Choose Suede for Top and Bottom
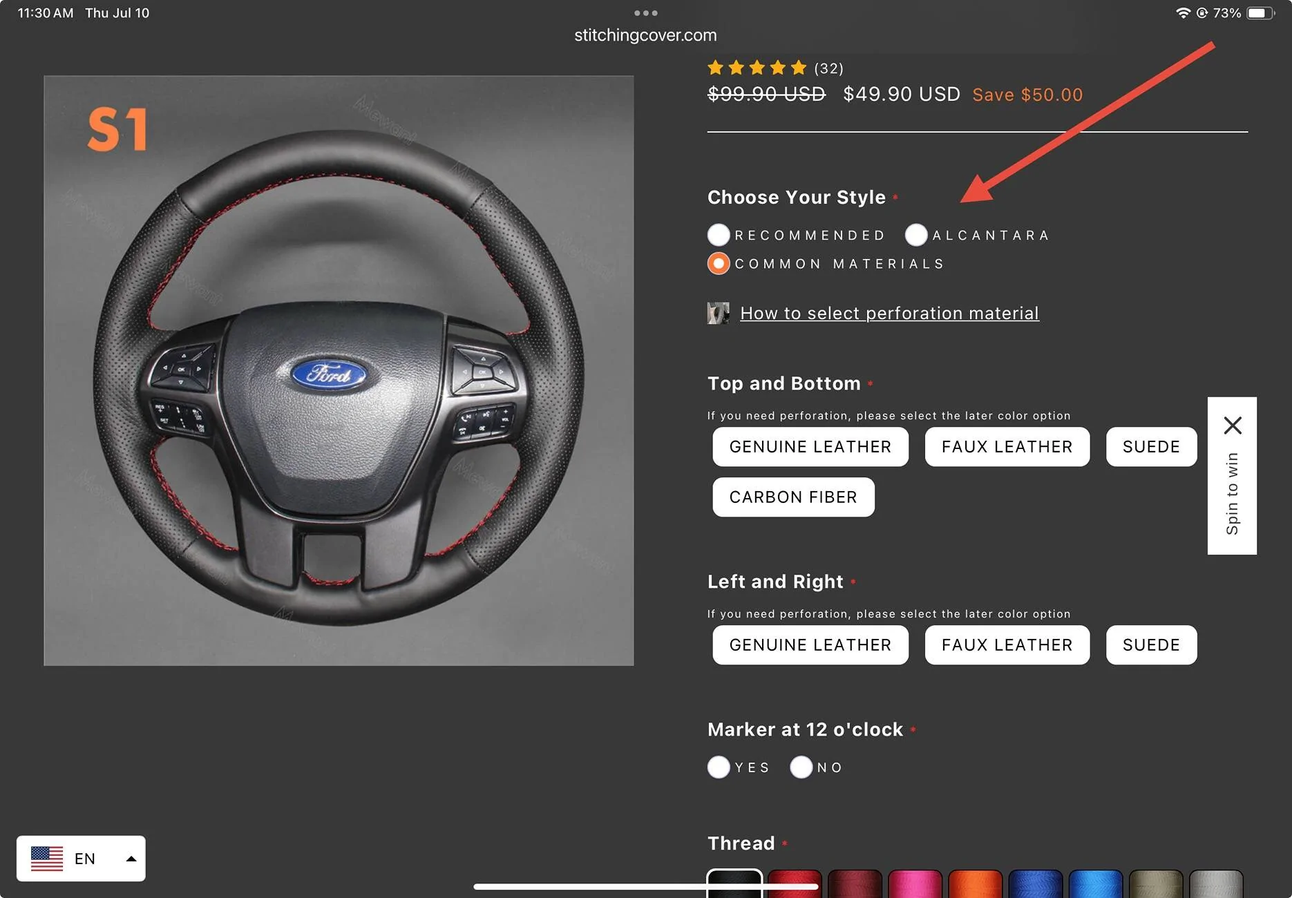1292x898 pixels. [1151, 447]
